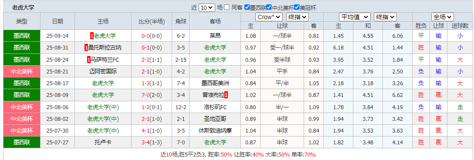474x160 pixels.
Task: Click the 近10场 summary line at the bottom
Action: click(238, 155)
